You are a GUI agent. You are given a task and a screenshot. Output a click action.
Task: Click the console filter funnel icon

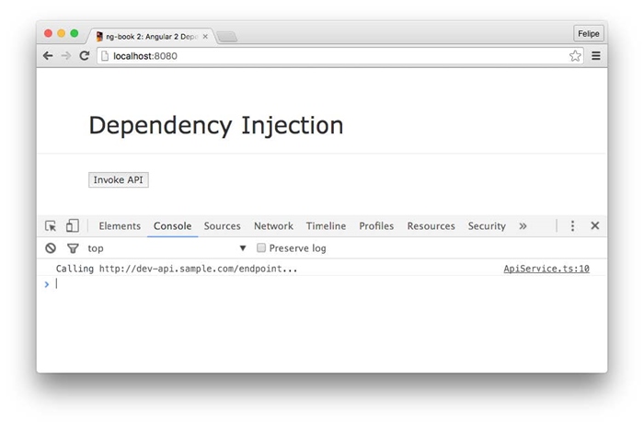73,248
